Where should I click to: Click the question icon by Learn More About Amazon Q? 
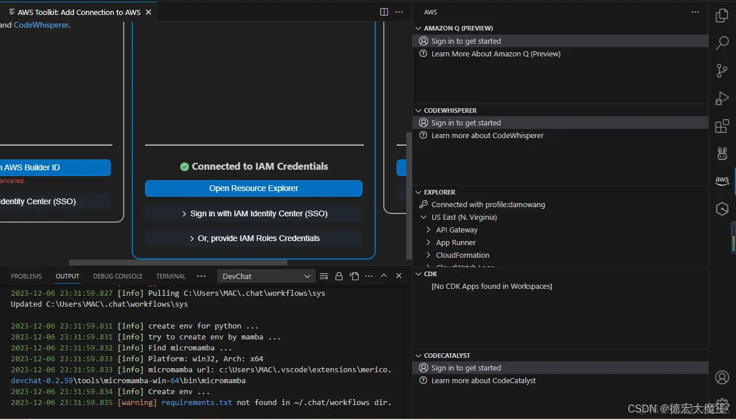click(x=424, y=54)
